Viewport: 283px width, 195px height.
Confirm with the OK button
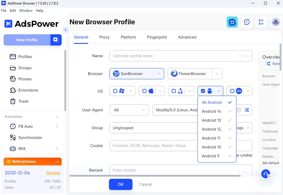pyautogui.click(x=121, y=184)
